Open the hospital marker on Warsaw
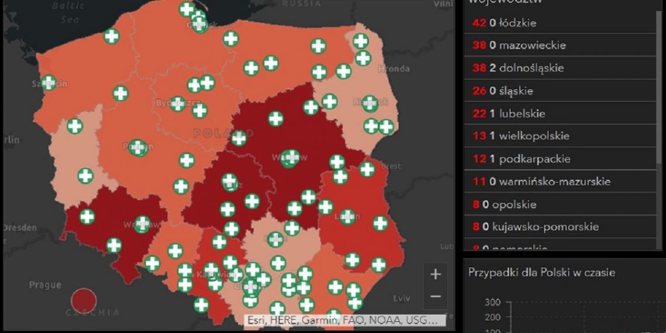The width and height of the screenshot is (666, 333). pos(290,158)
